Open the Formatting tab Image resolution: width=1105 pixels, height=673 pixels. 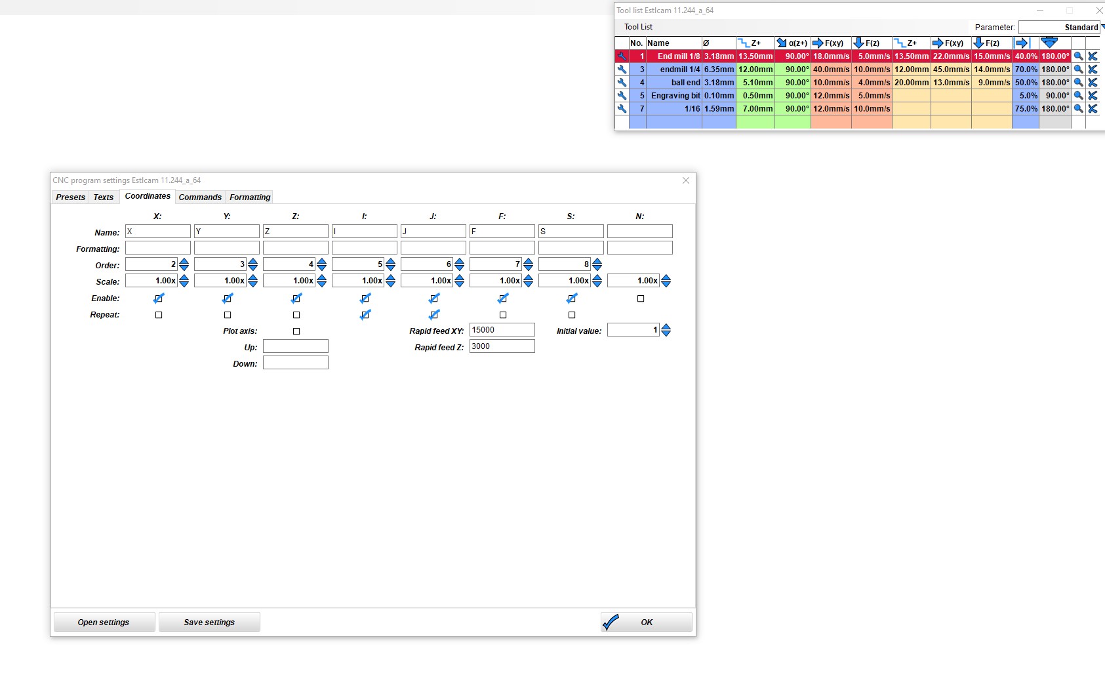pyautogui.click(x=250, y=197)
